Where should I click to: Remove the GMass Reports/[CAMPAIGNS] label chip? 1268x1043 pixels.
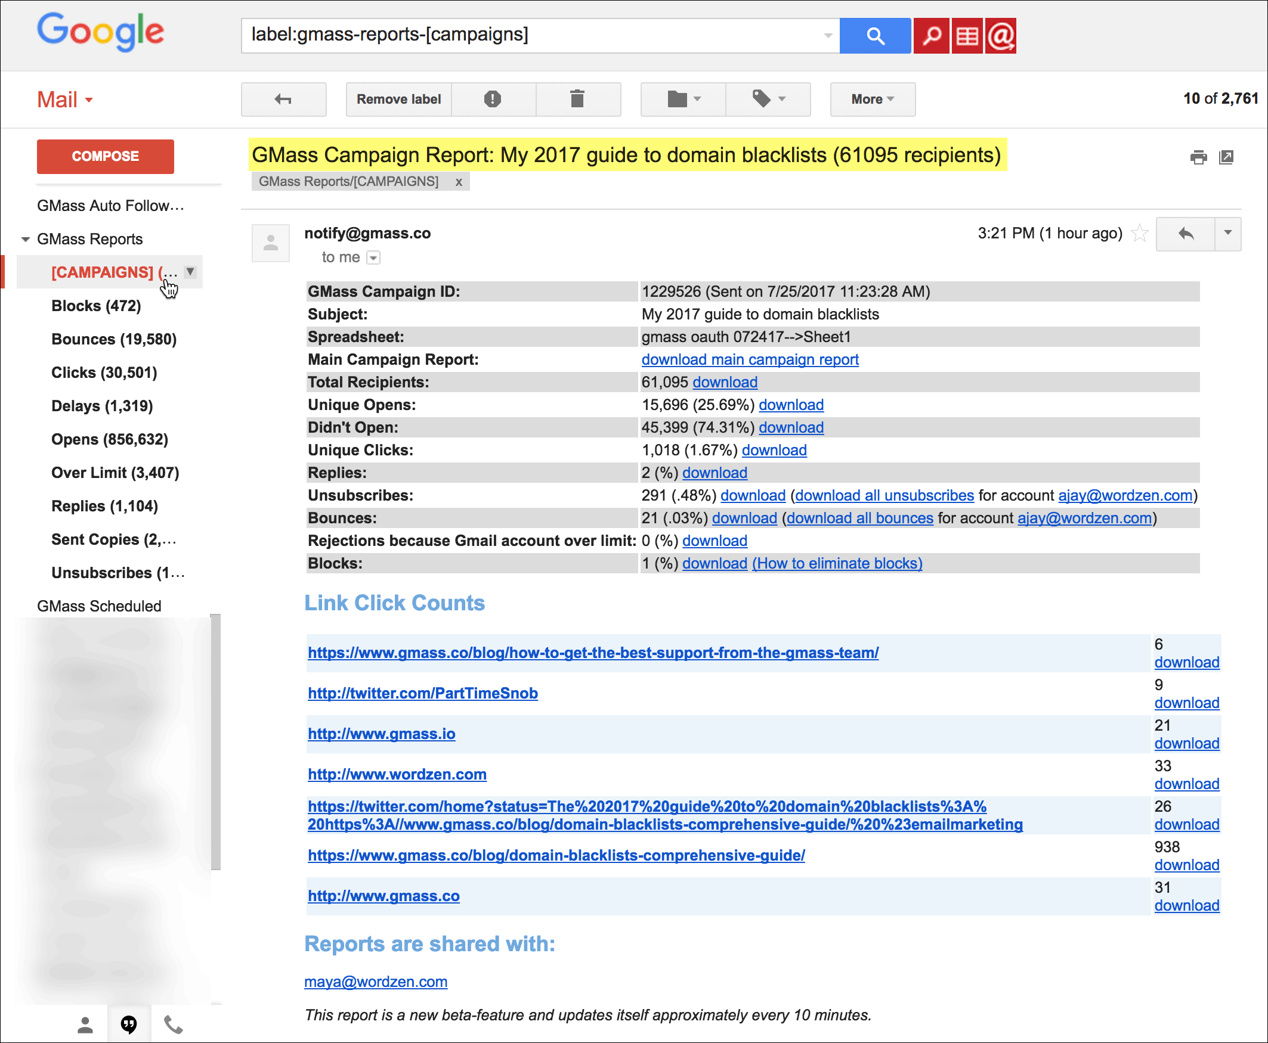point(459,182)
